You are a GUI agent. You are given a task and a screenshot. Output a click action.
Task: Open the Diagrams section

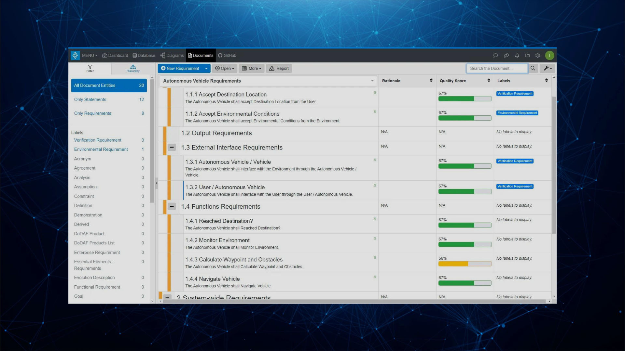(172, 55)
